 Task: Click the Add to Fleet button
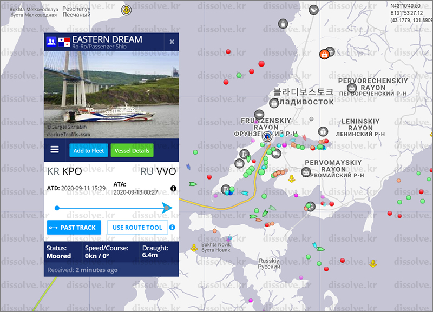[89, 150]
